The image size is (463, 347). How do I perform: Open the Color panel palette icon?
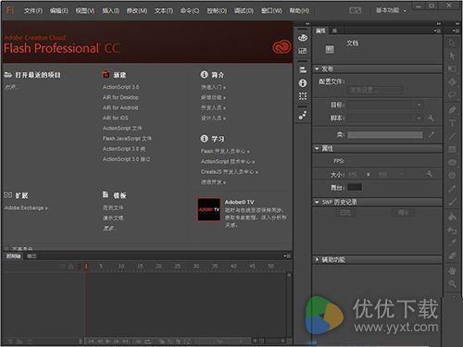point(303,38)
